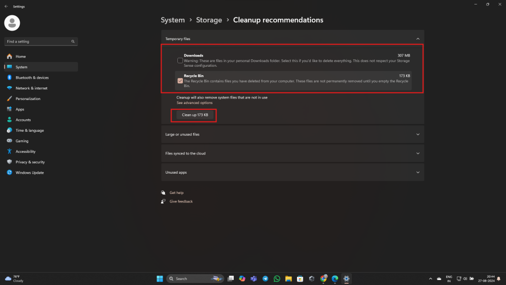Click the back arrow in Settings

point(6,6)
